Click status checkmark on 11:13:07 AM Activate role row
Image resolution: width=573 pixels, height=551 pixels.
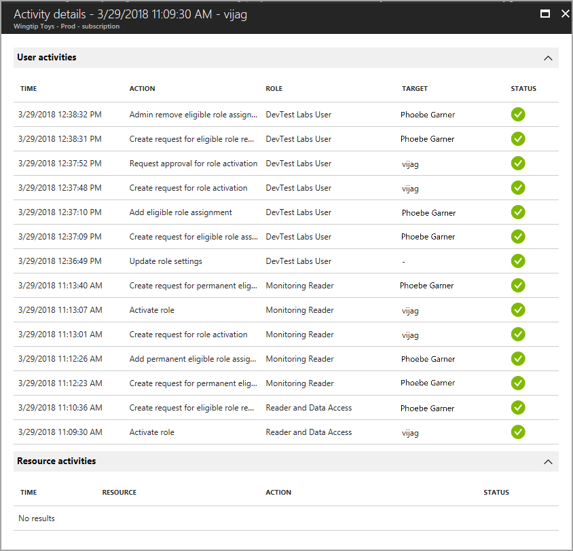pyautogui.click(x=518, y=309)
